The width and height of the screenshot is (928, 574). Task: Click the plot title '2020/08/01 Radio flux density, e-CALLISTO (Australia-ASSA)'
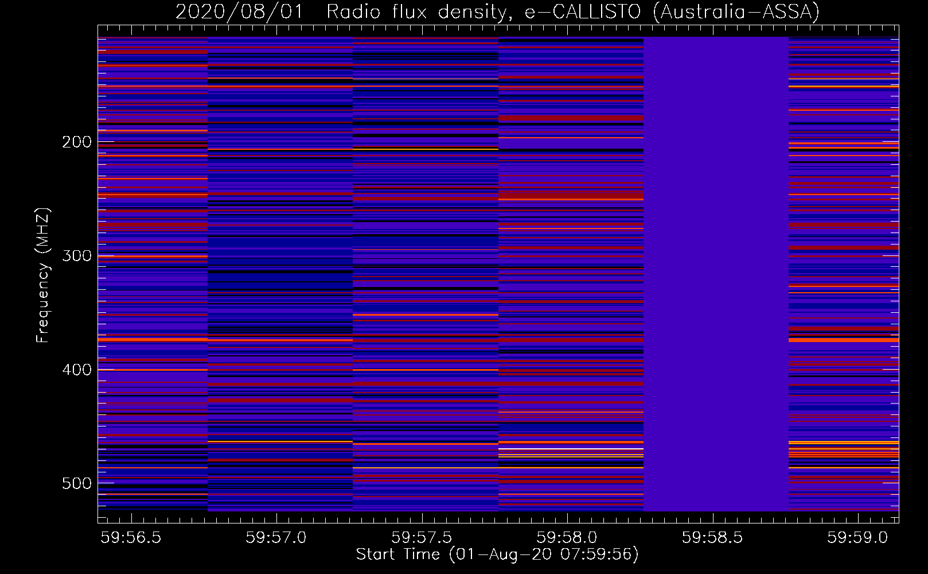pyautogui.click(x=497, y=11)
